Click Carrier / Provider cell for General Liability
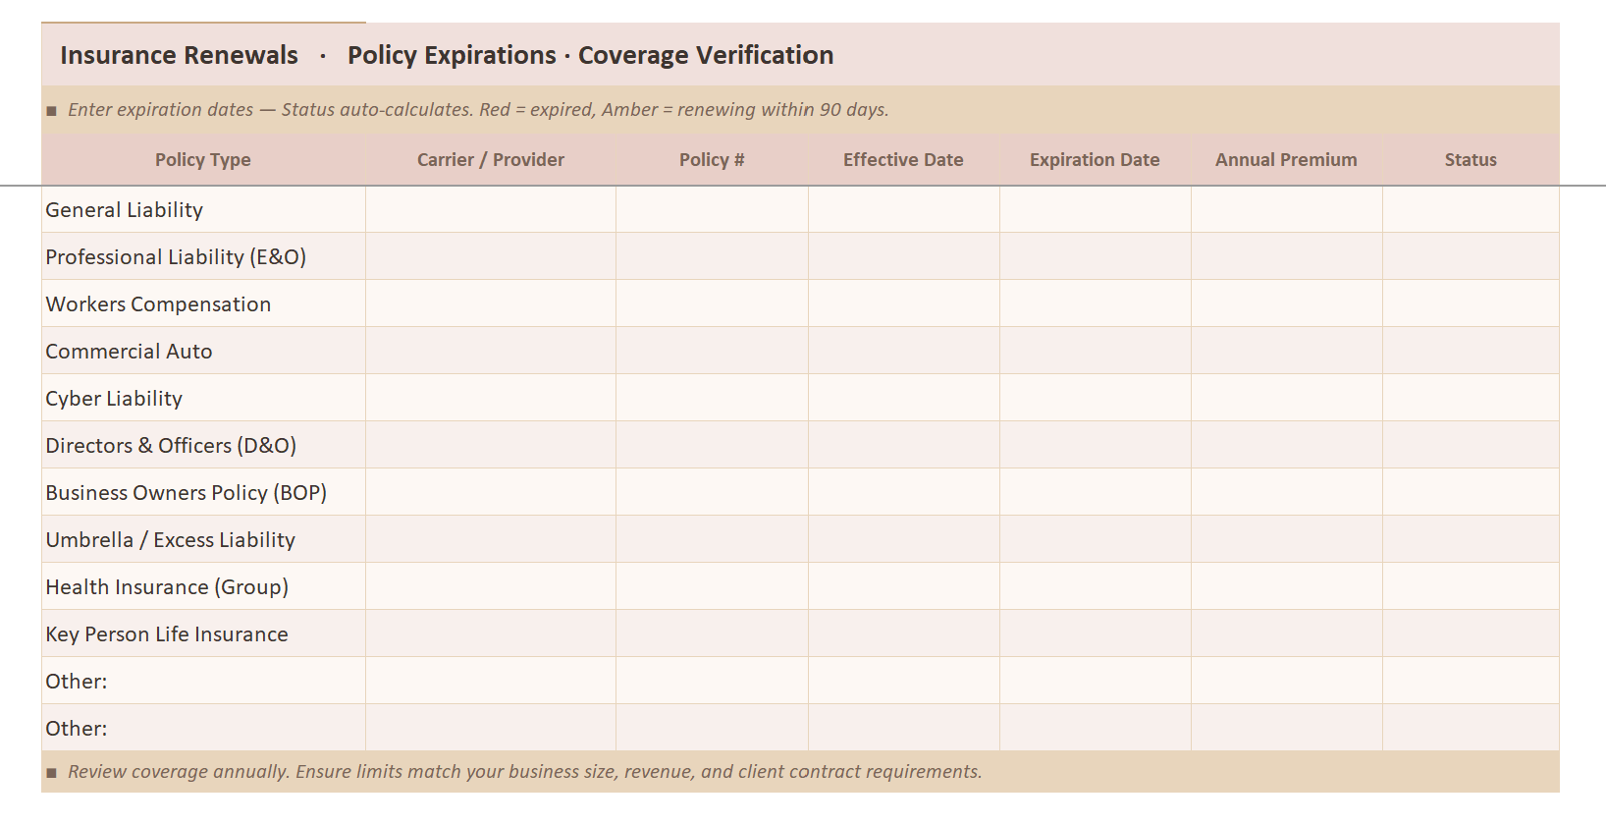The image size is (1606, 825). tap(491, 209)
